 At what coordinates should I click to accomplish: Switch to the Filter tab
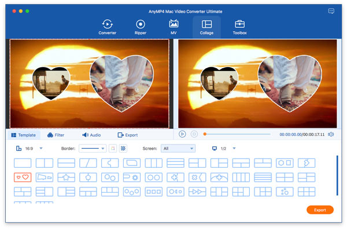tap(56, 135)
